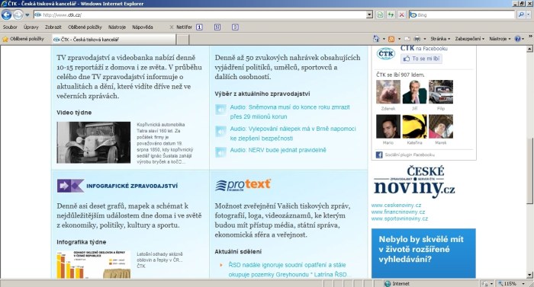Refresh the page with the green arrows icon
This screenshot has height=287, width=534.
[391, 15]
